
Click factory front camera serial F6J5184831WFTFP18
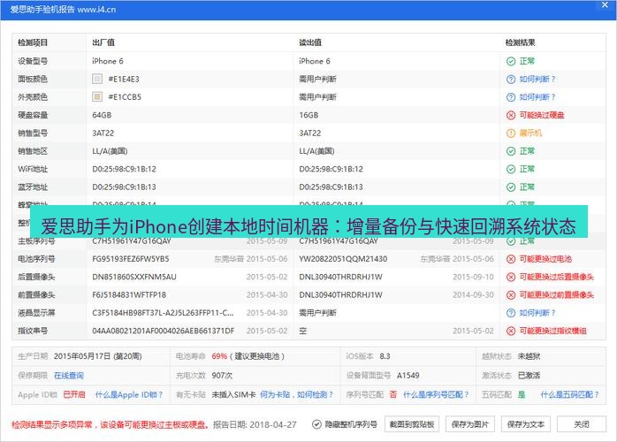click(x=129, y=294)
